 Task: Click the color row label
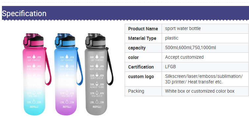point(133,57)
